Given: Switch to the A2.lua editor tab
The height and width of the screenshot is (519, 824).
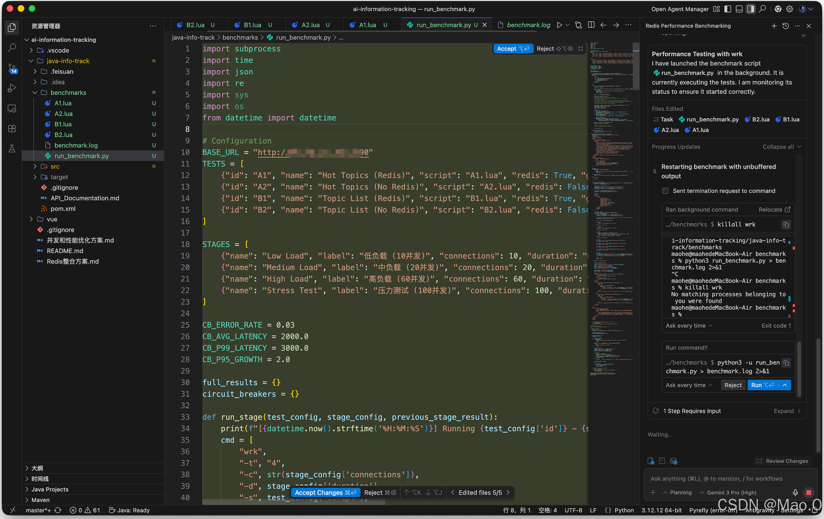Looking at the screenshot, I should (x=310, y=25).
